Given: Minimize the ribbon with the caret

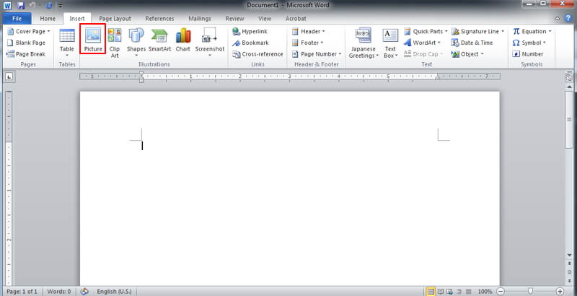Looking at the screenshot, I should pos(558,18).
